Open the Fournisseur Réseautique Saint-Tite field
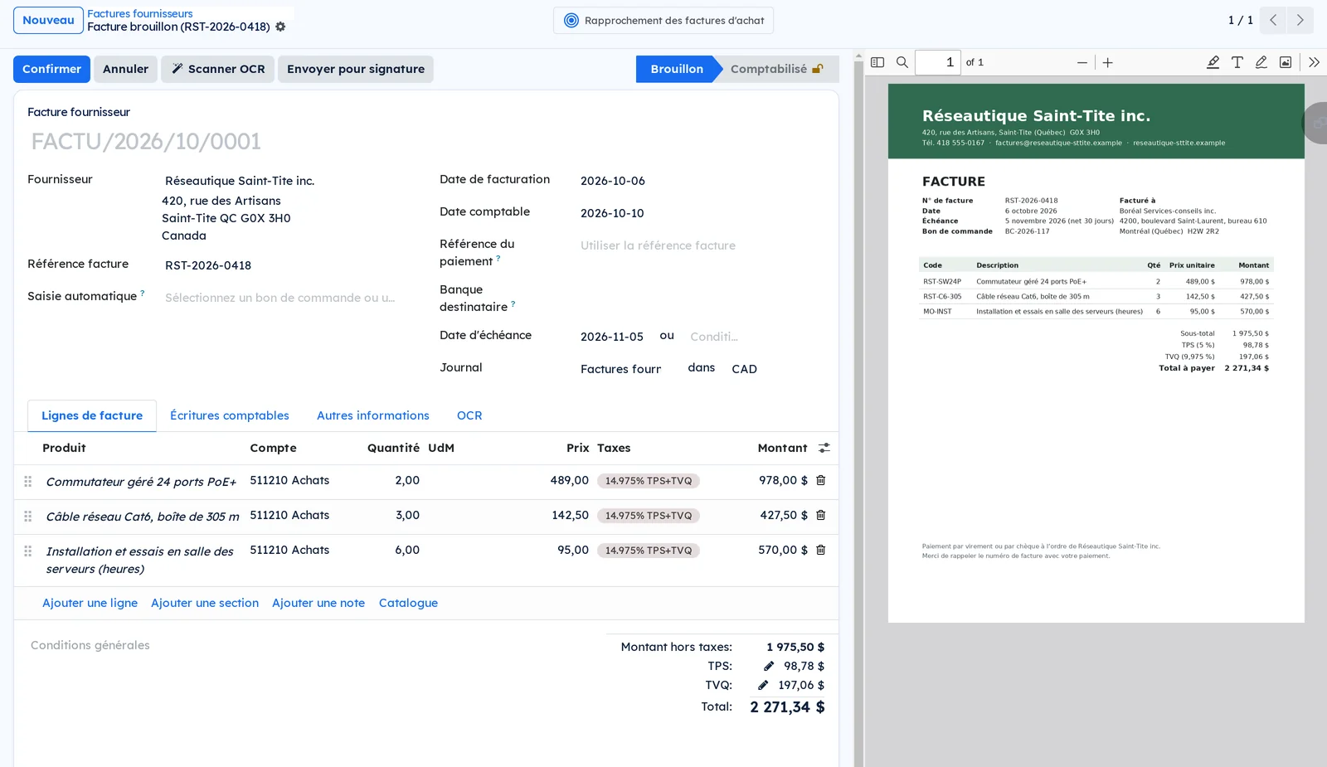The width and height of the screenshot is (1327, 767). coord(280,181)
